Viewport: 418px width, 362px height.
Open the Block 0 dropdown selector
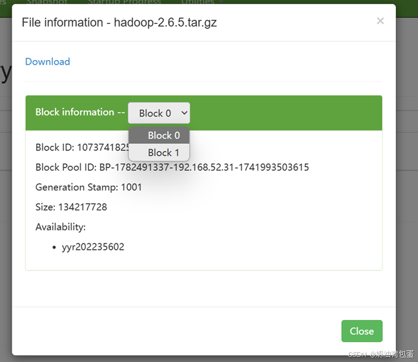click(159, 113)
